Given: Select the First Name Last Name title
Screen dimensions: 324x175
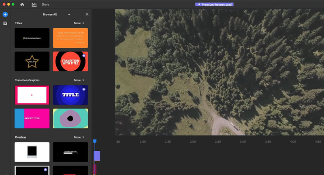Looking at the screenshot, I should click(32, 38).
